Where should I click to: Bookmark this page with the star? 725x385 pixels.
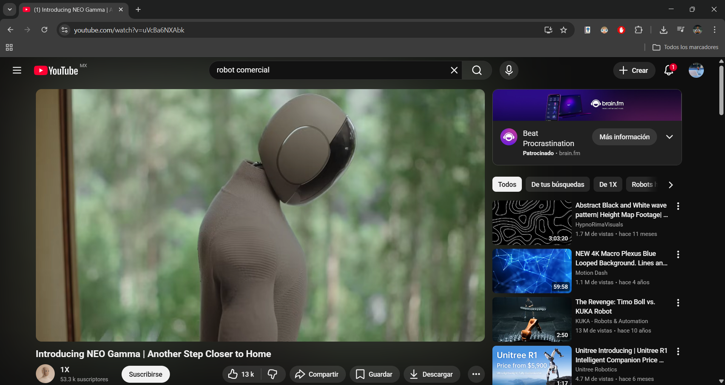coord(564,30)
